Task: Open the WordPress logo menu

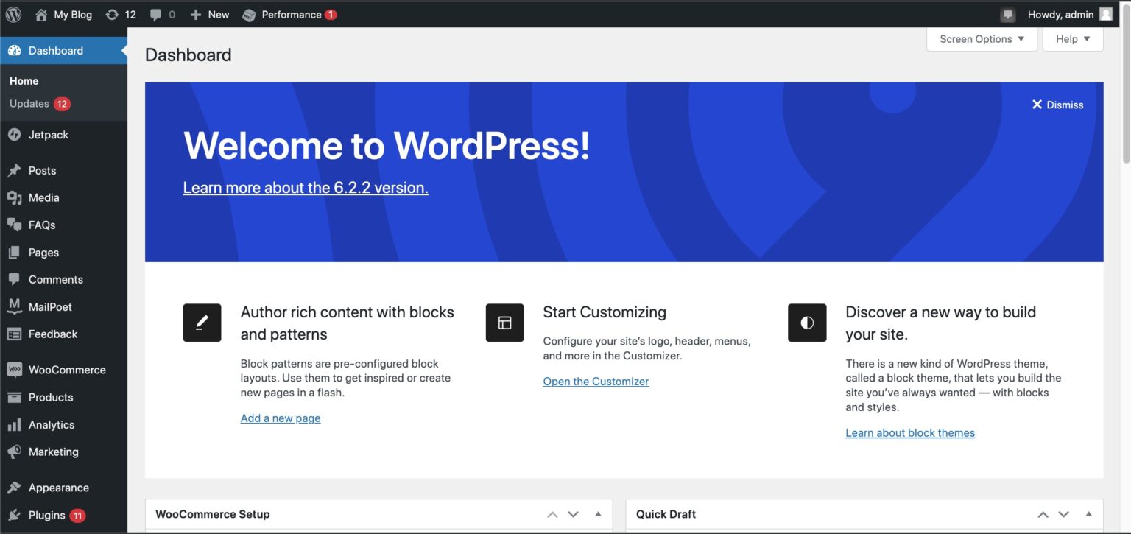Action: (x=13, y=14)
